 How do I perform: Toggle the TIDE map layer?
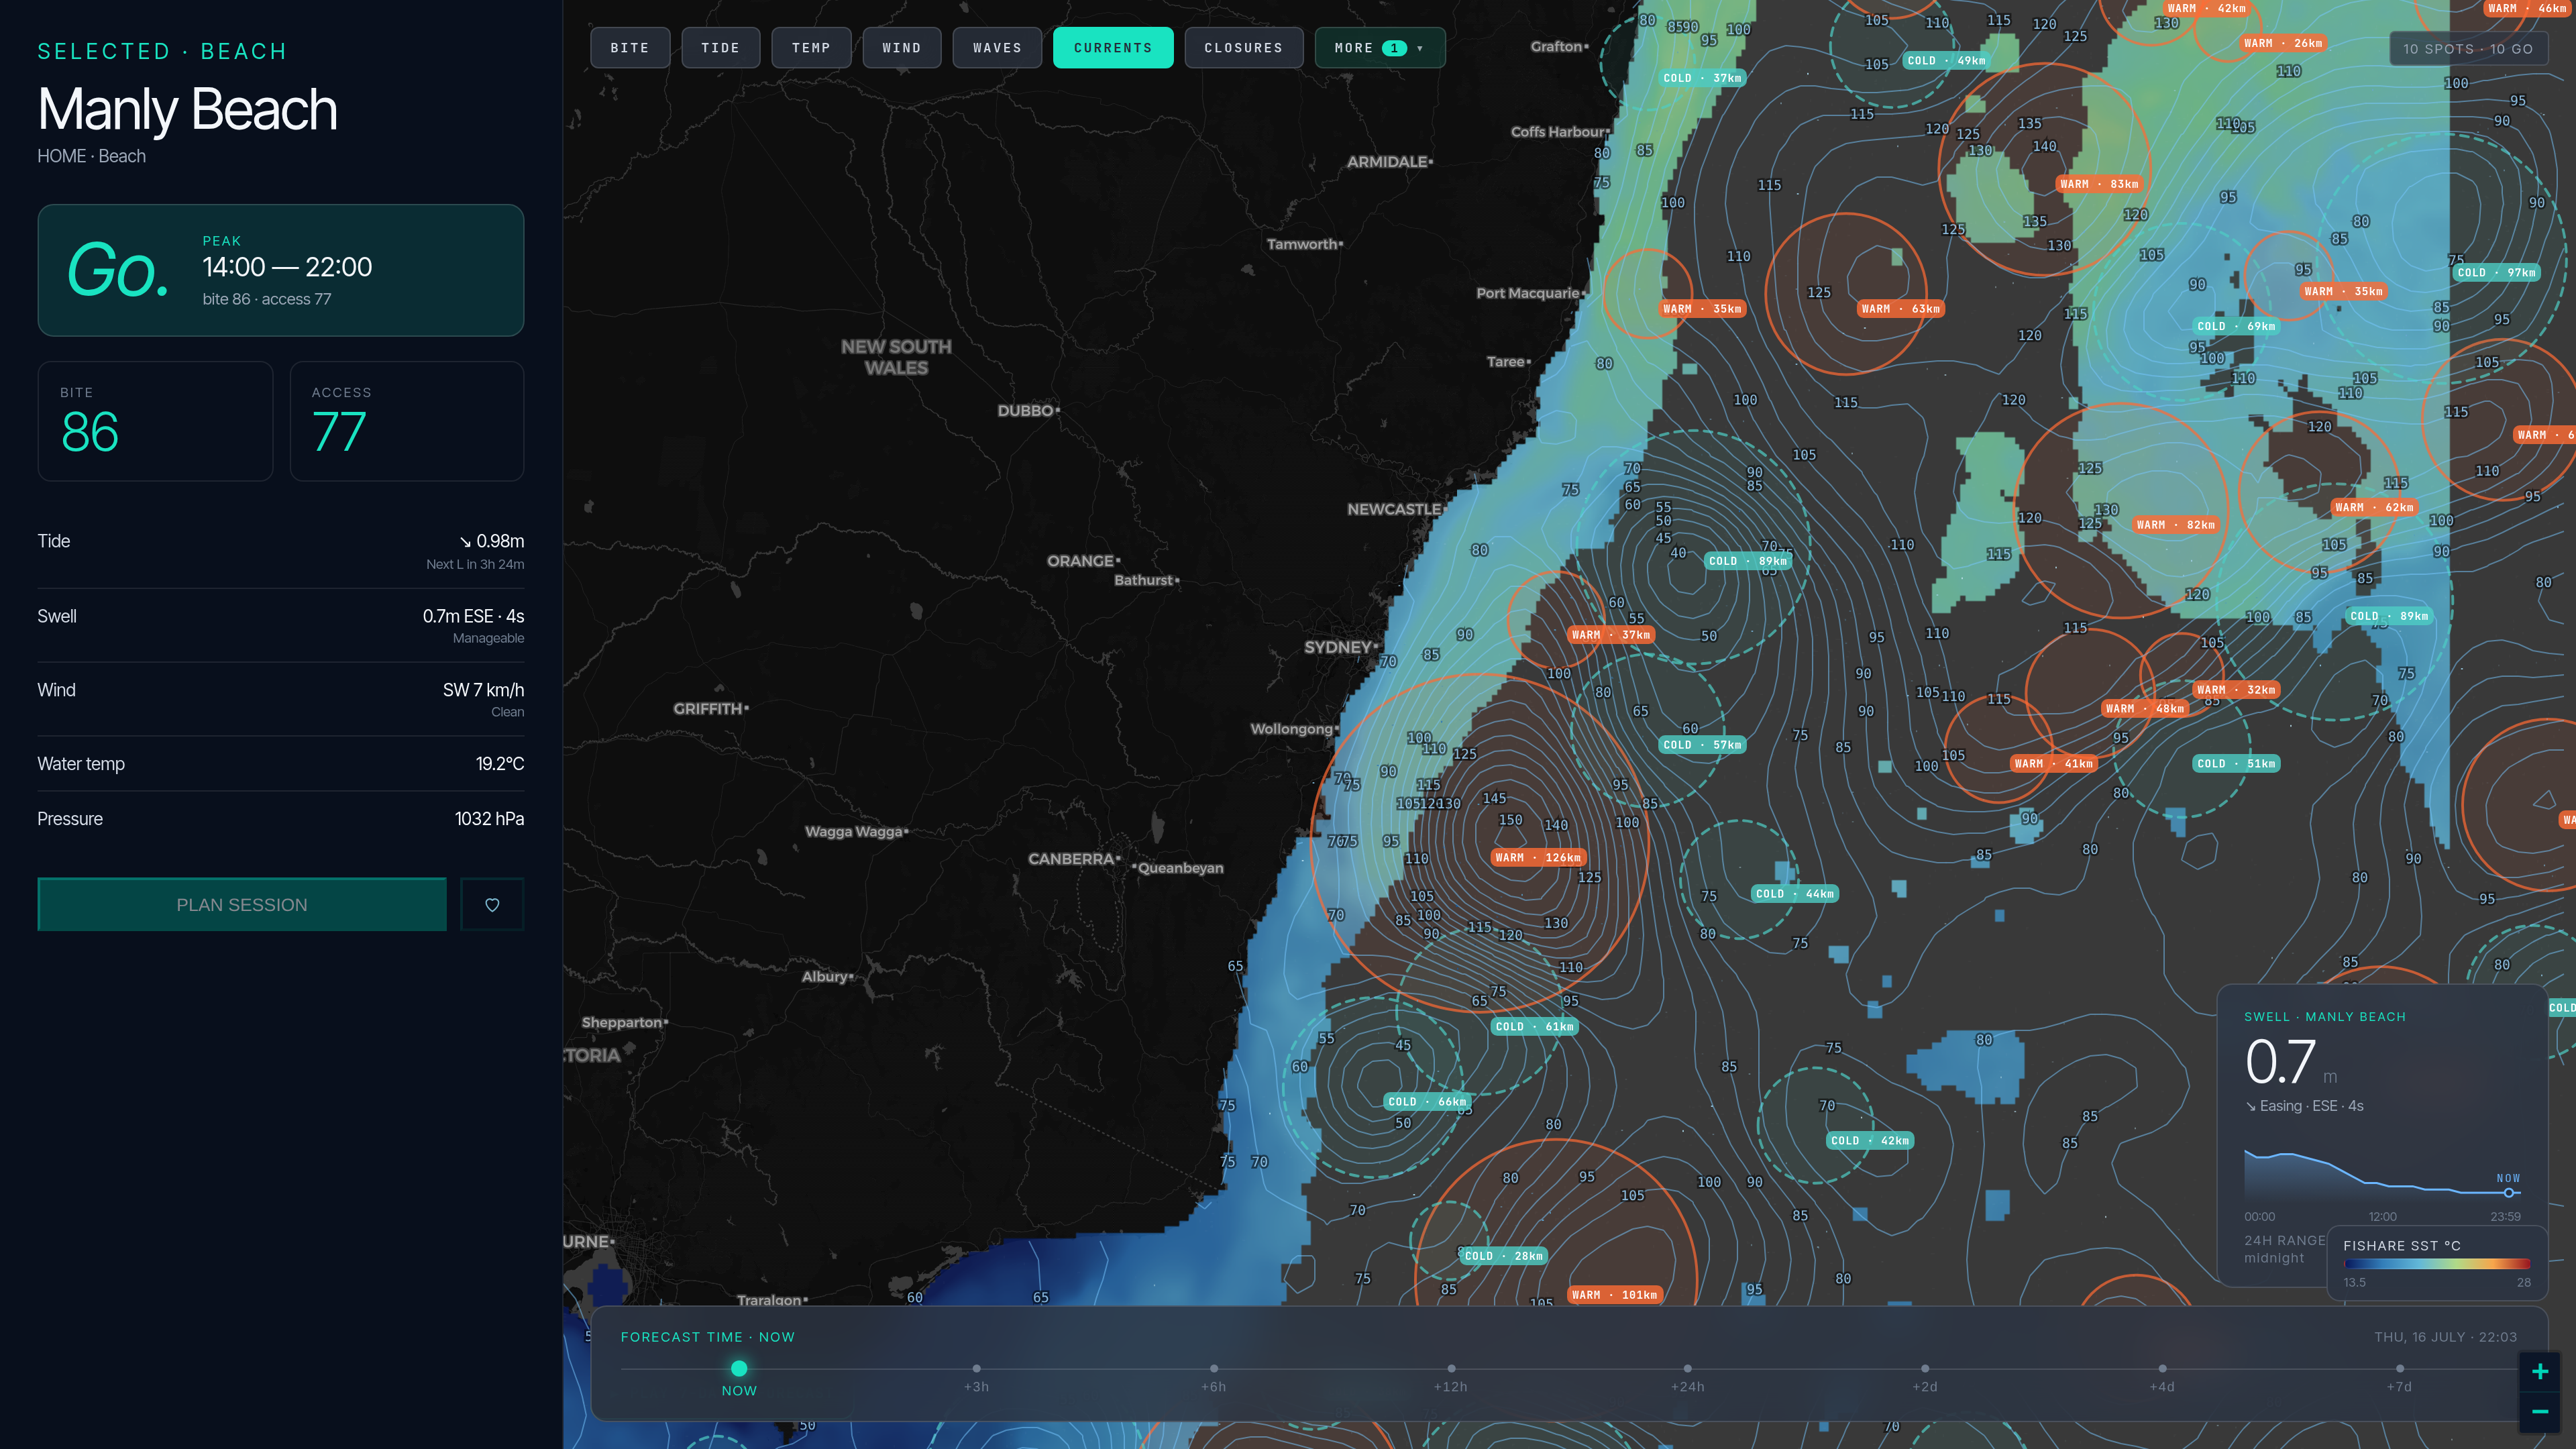tap(720, 48)
